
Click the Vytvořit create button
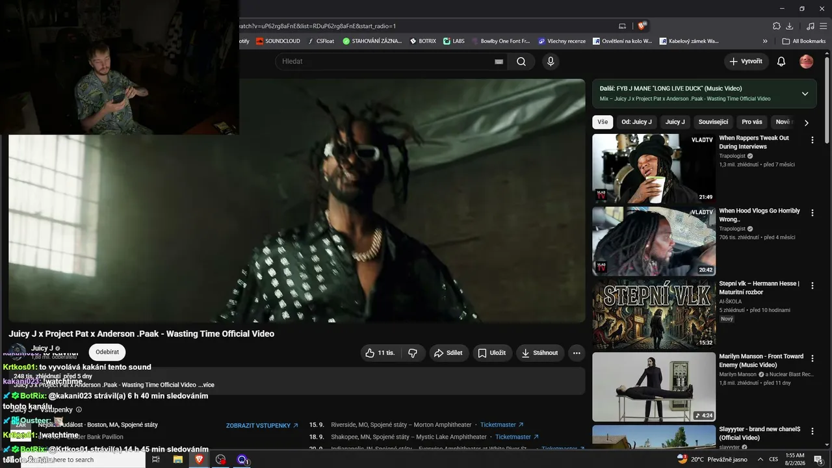(746, 62)
